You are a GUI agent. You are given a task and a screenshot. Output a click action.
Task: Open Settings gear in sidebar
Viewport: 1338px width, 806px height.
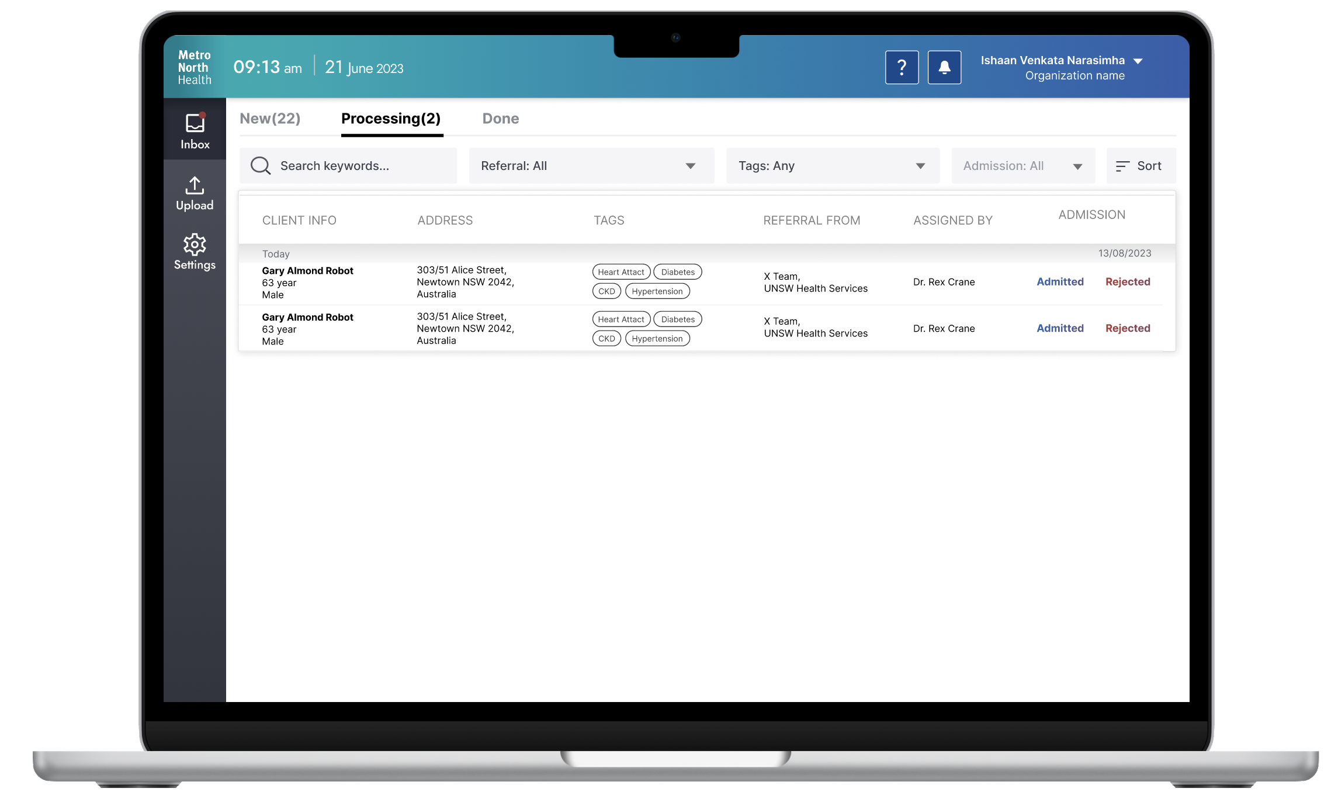(195, 245)
